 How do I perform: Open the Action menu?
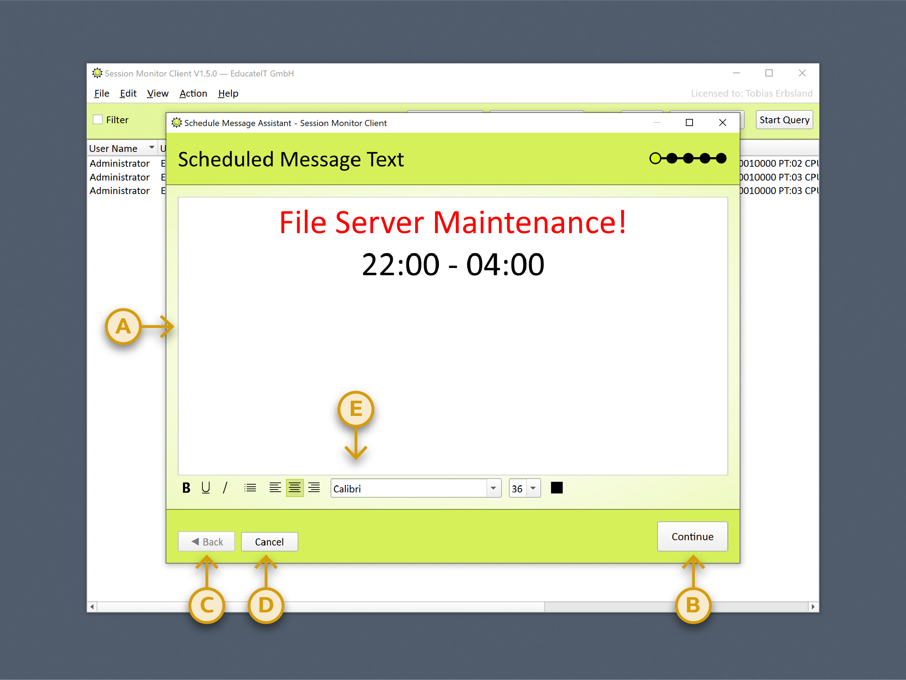pyautogui.click(x=193, y=93)
